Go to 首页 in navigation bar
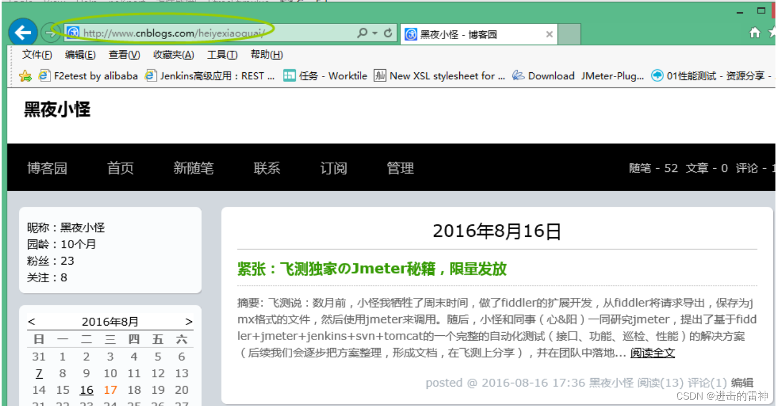This screenshot has height=406, width=776. coord(121,168)
